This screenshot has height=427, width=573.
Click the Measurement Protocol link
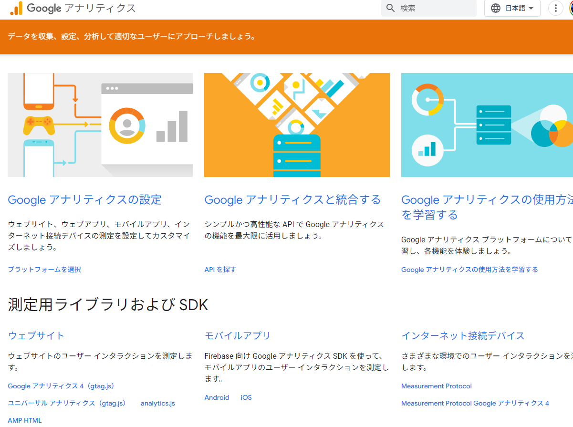tap(437, 386)
